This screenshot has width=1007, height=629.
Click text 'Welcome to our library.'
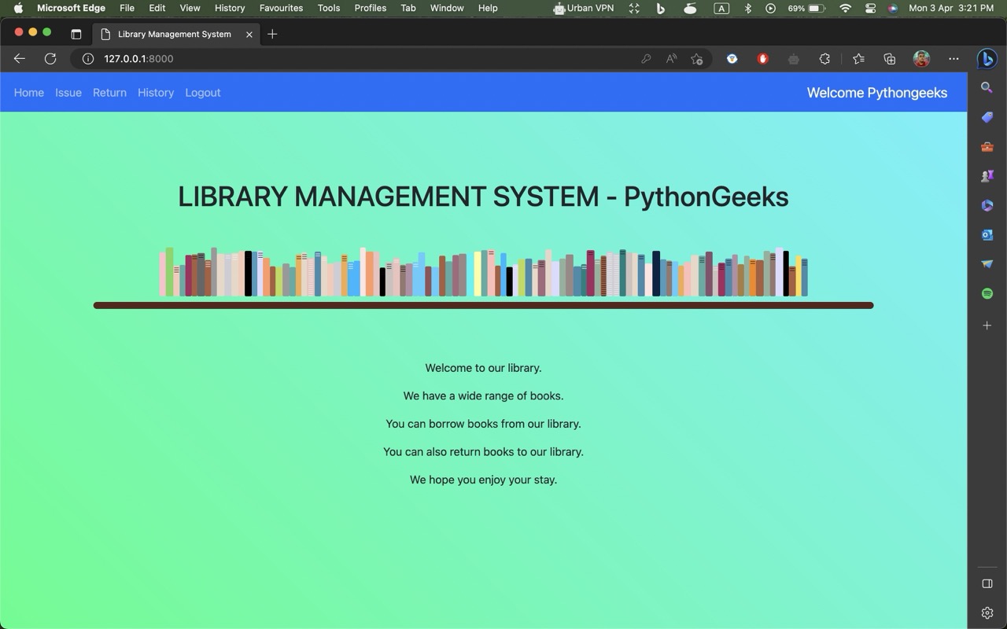click(483, 367)
